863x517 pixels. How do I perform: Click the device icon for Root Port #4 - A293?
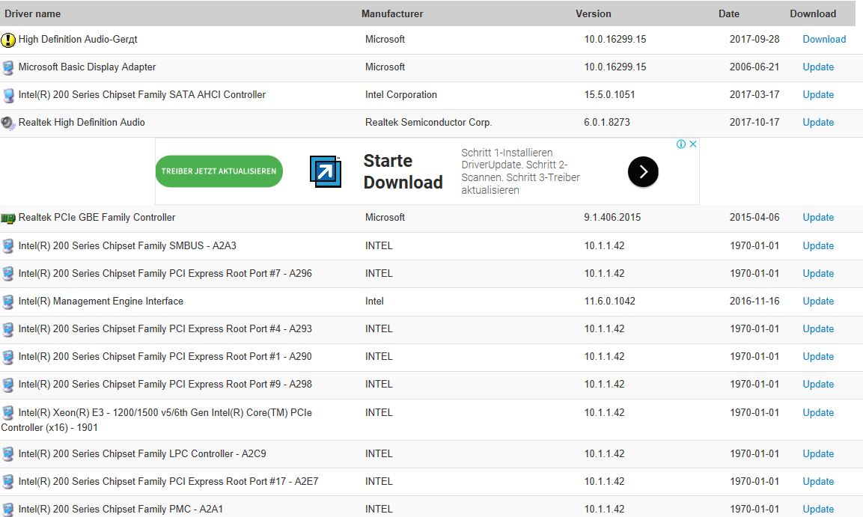(8, 329)
